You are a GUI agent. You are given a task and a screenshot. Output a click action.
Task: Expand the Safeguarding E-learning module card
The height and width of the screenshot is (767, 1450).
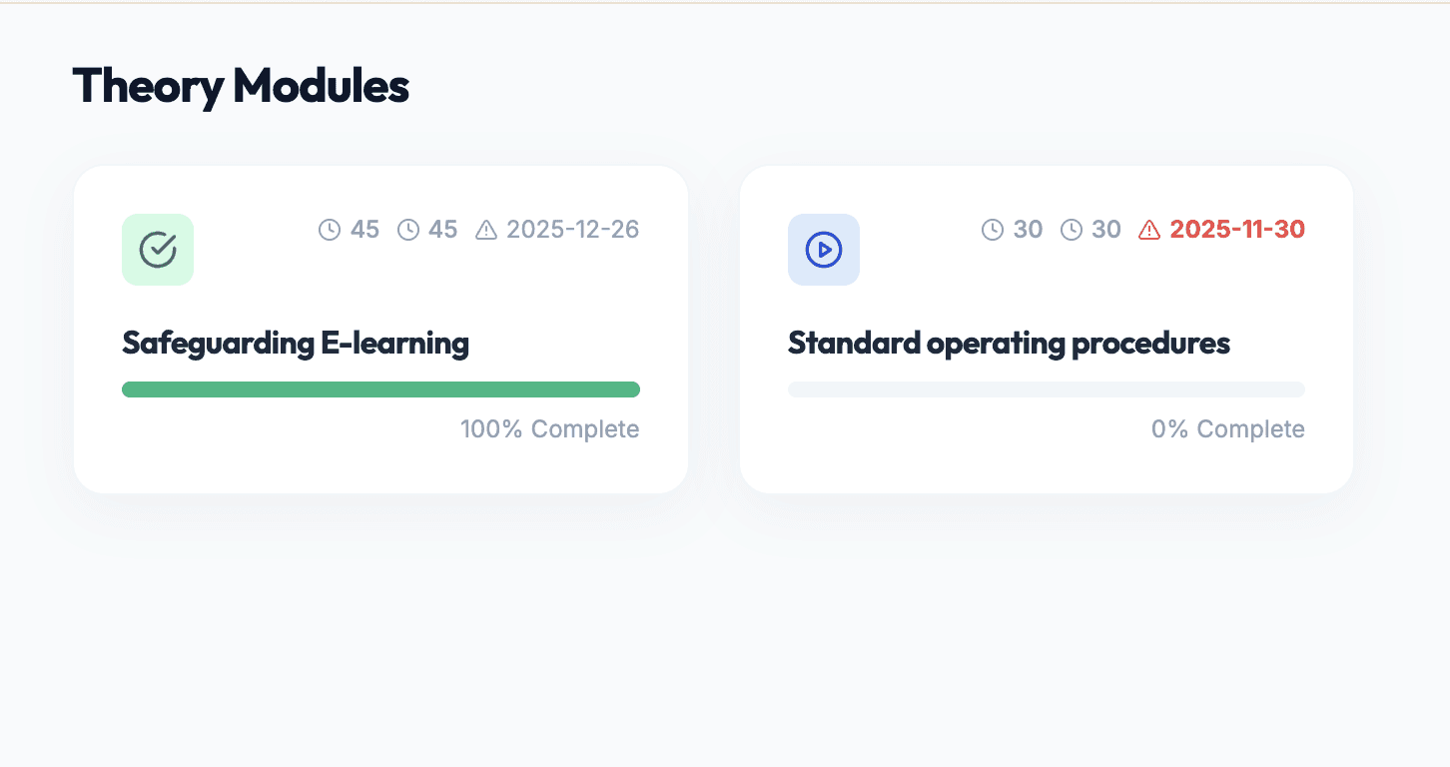click(x=380, y=330)
